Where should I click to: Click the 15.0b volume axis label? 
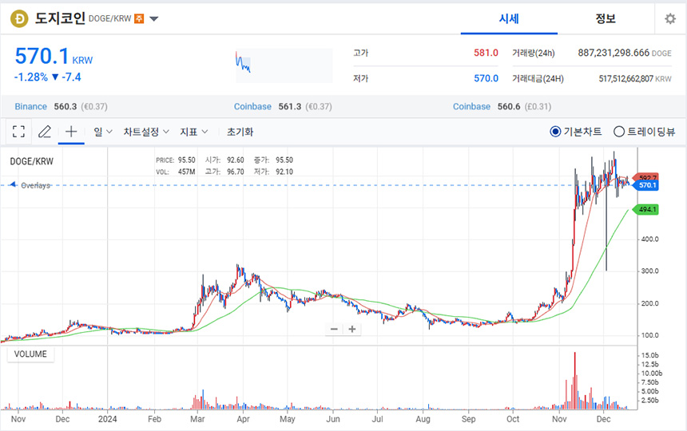[649, 355]
